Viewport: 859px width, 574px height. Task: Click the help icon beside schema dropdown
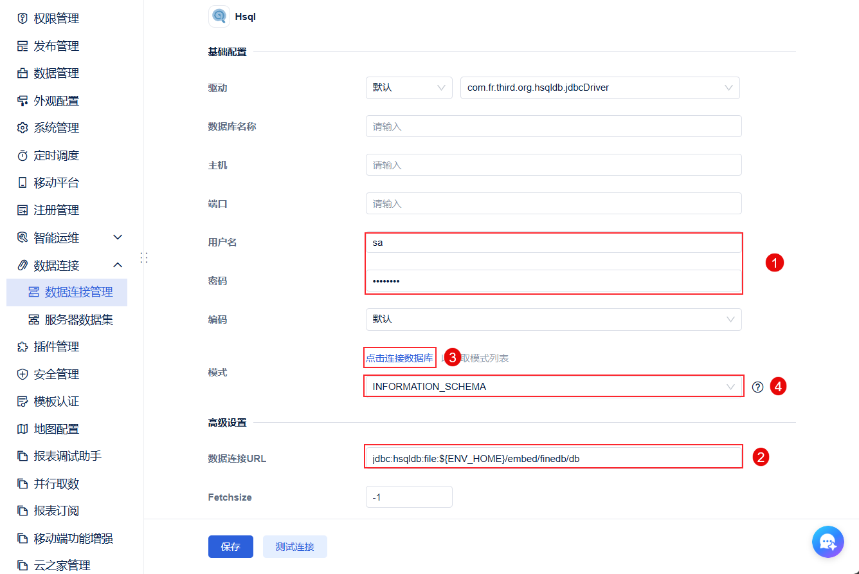pos(757,387)
